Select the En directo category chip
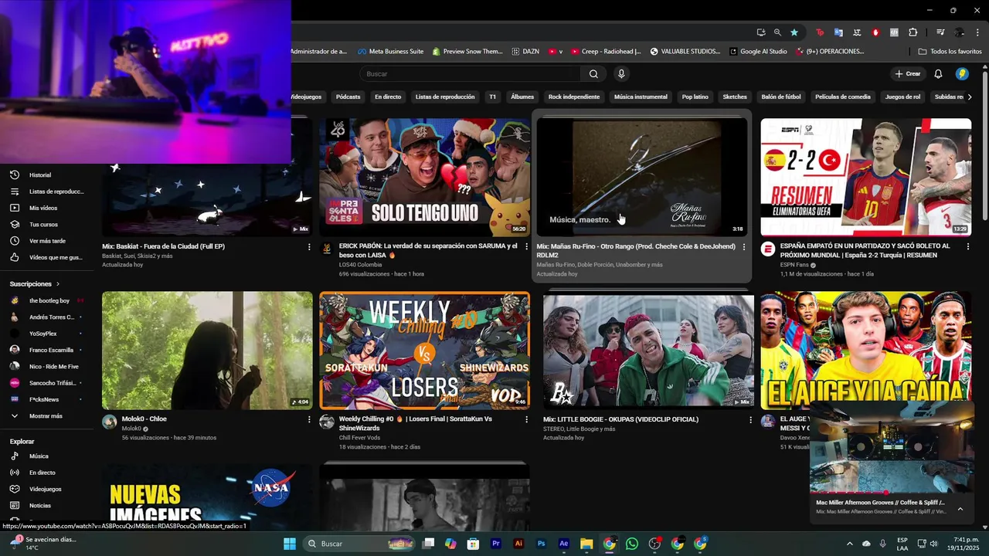 [x=388, y=97]
